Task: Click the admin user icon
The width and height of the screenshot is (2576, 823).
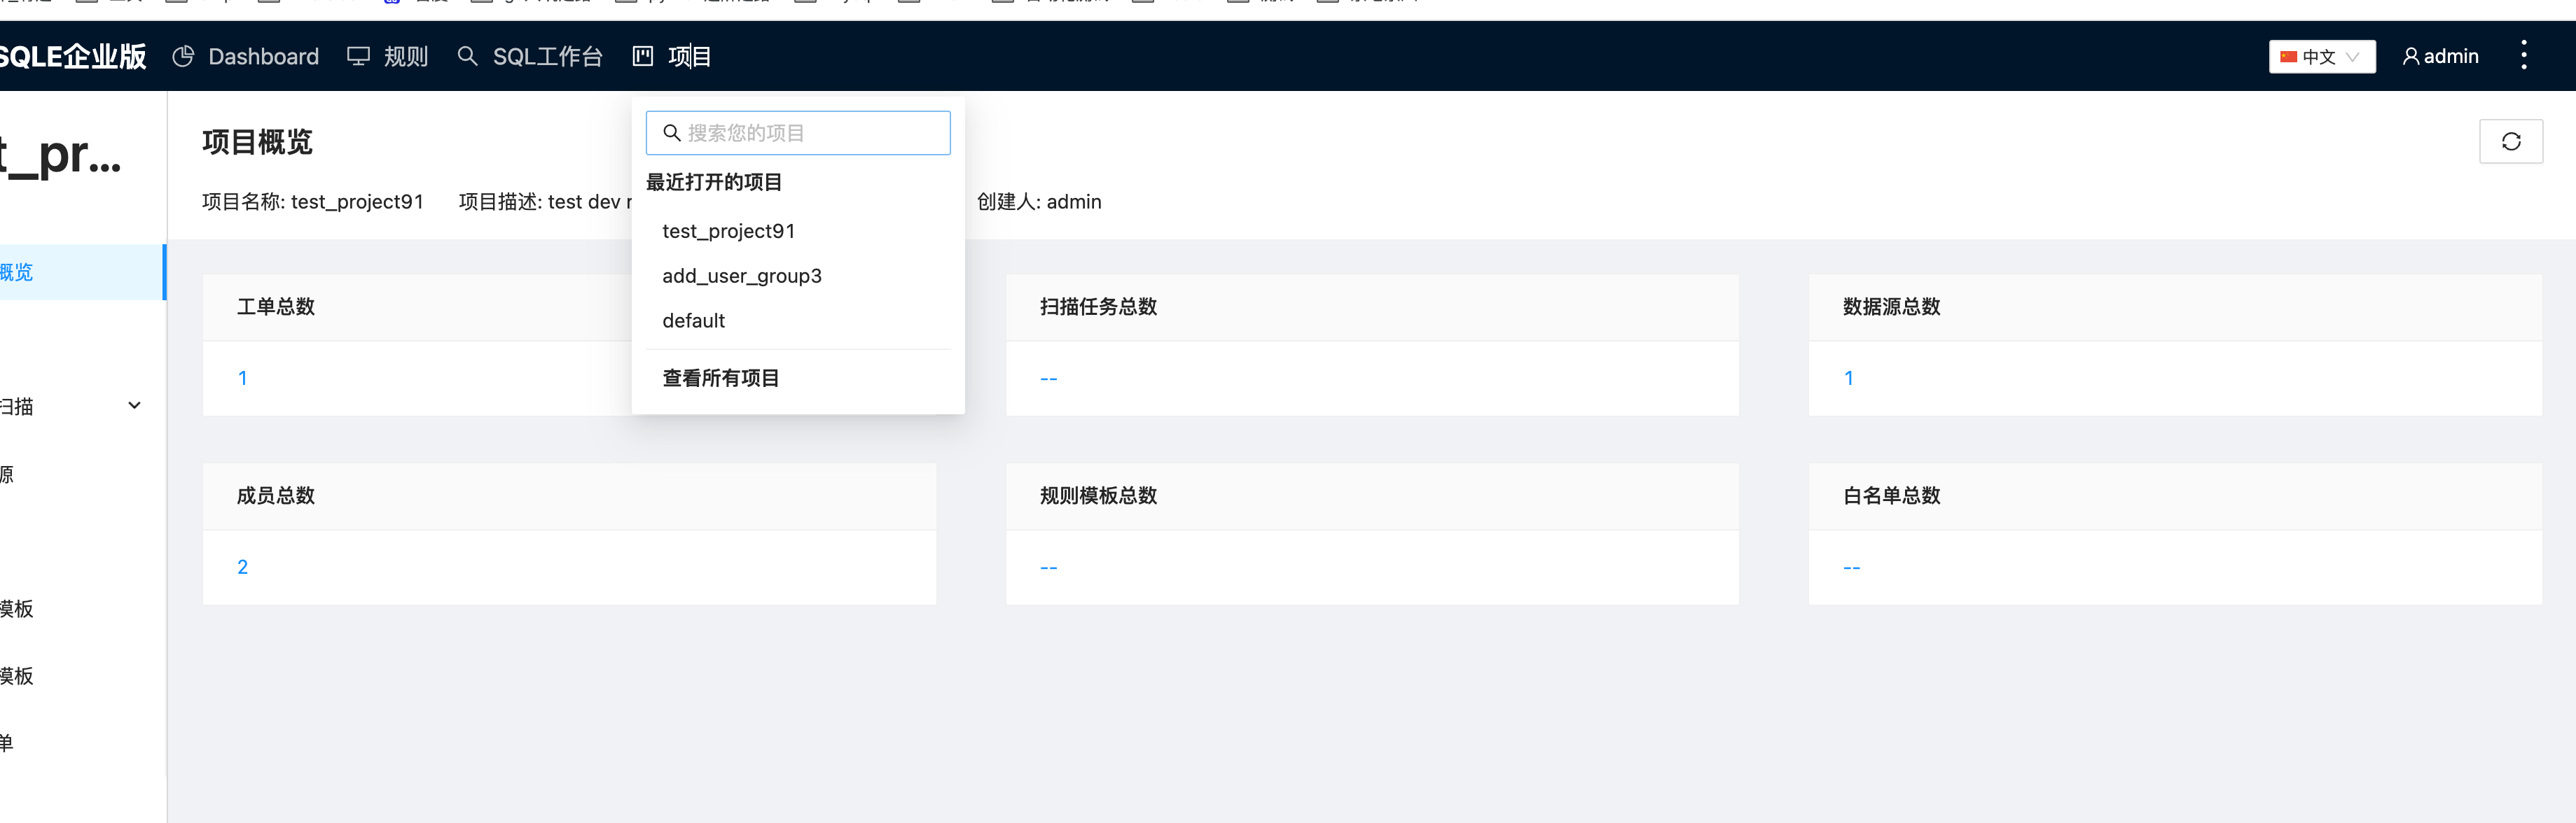Action: tap(2411, 57)
